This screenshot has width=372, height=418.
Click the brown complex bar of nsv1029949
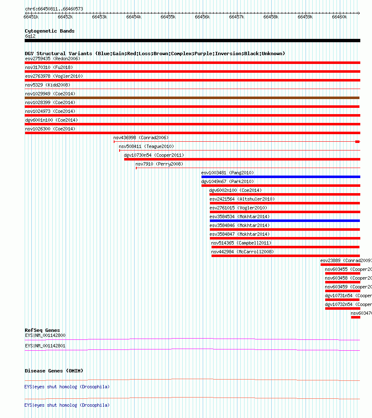[x=192, y=98]
